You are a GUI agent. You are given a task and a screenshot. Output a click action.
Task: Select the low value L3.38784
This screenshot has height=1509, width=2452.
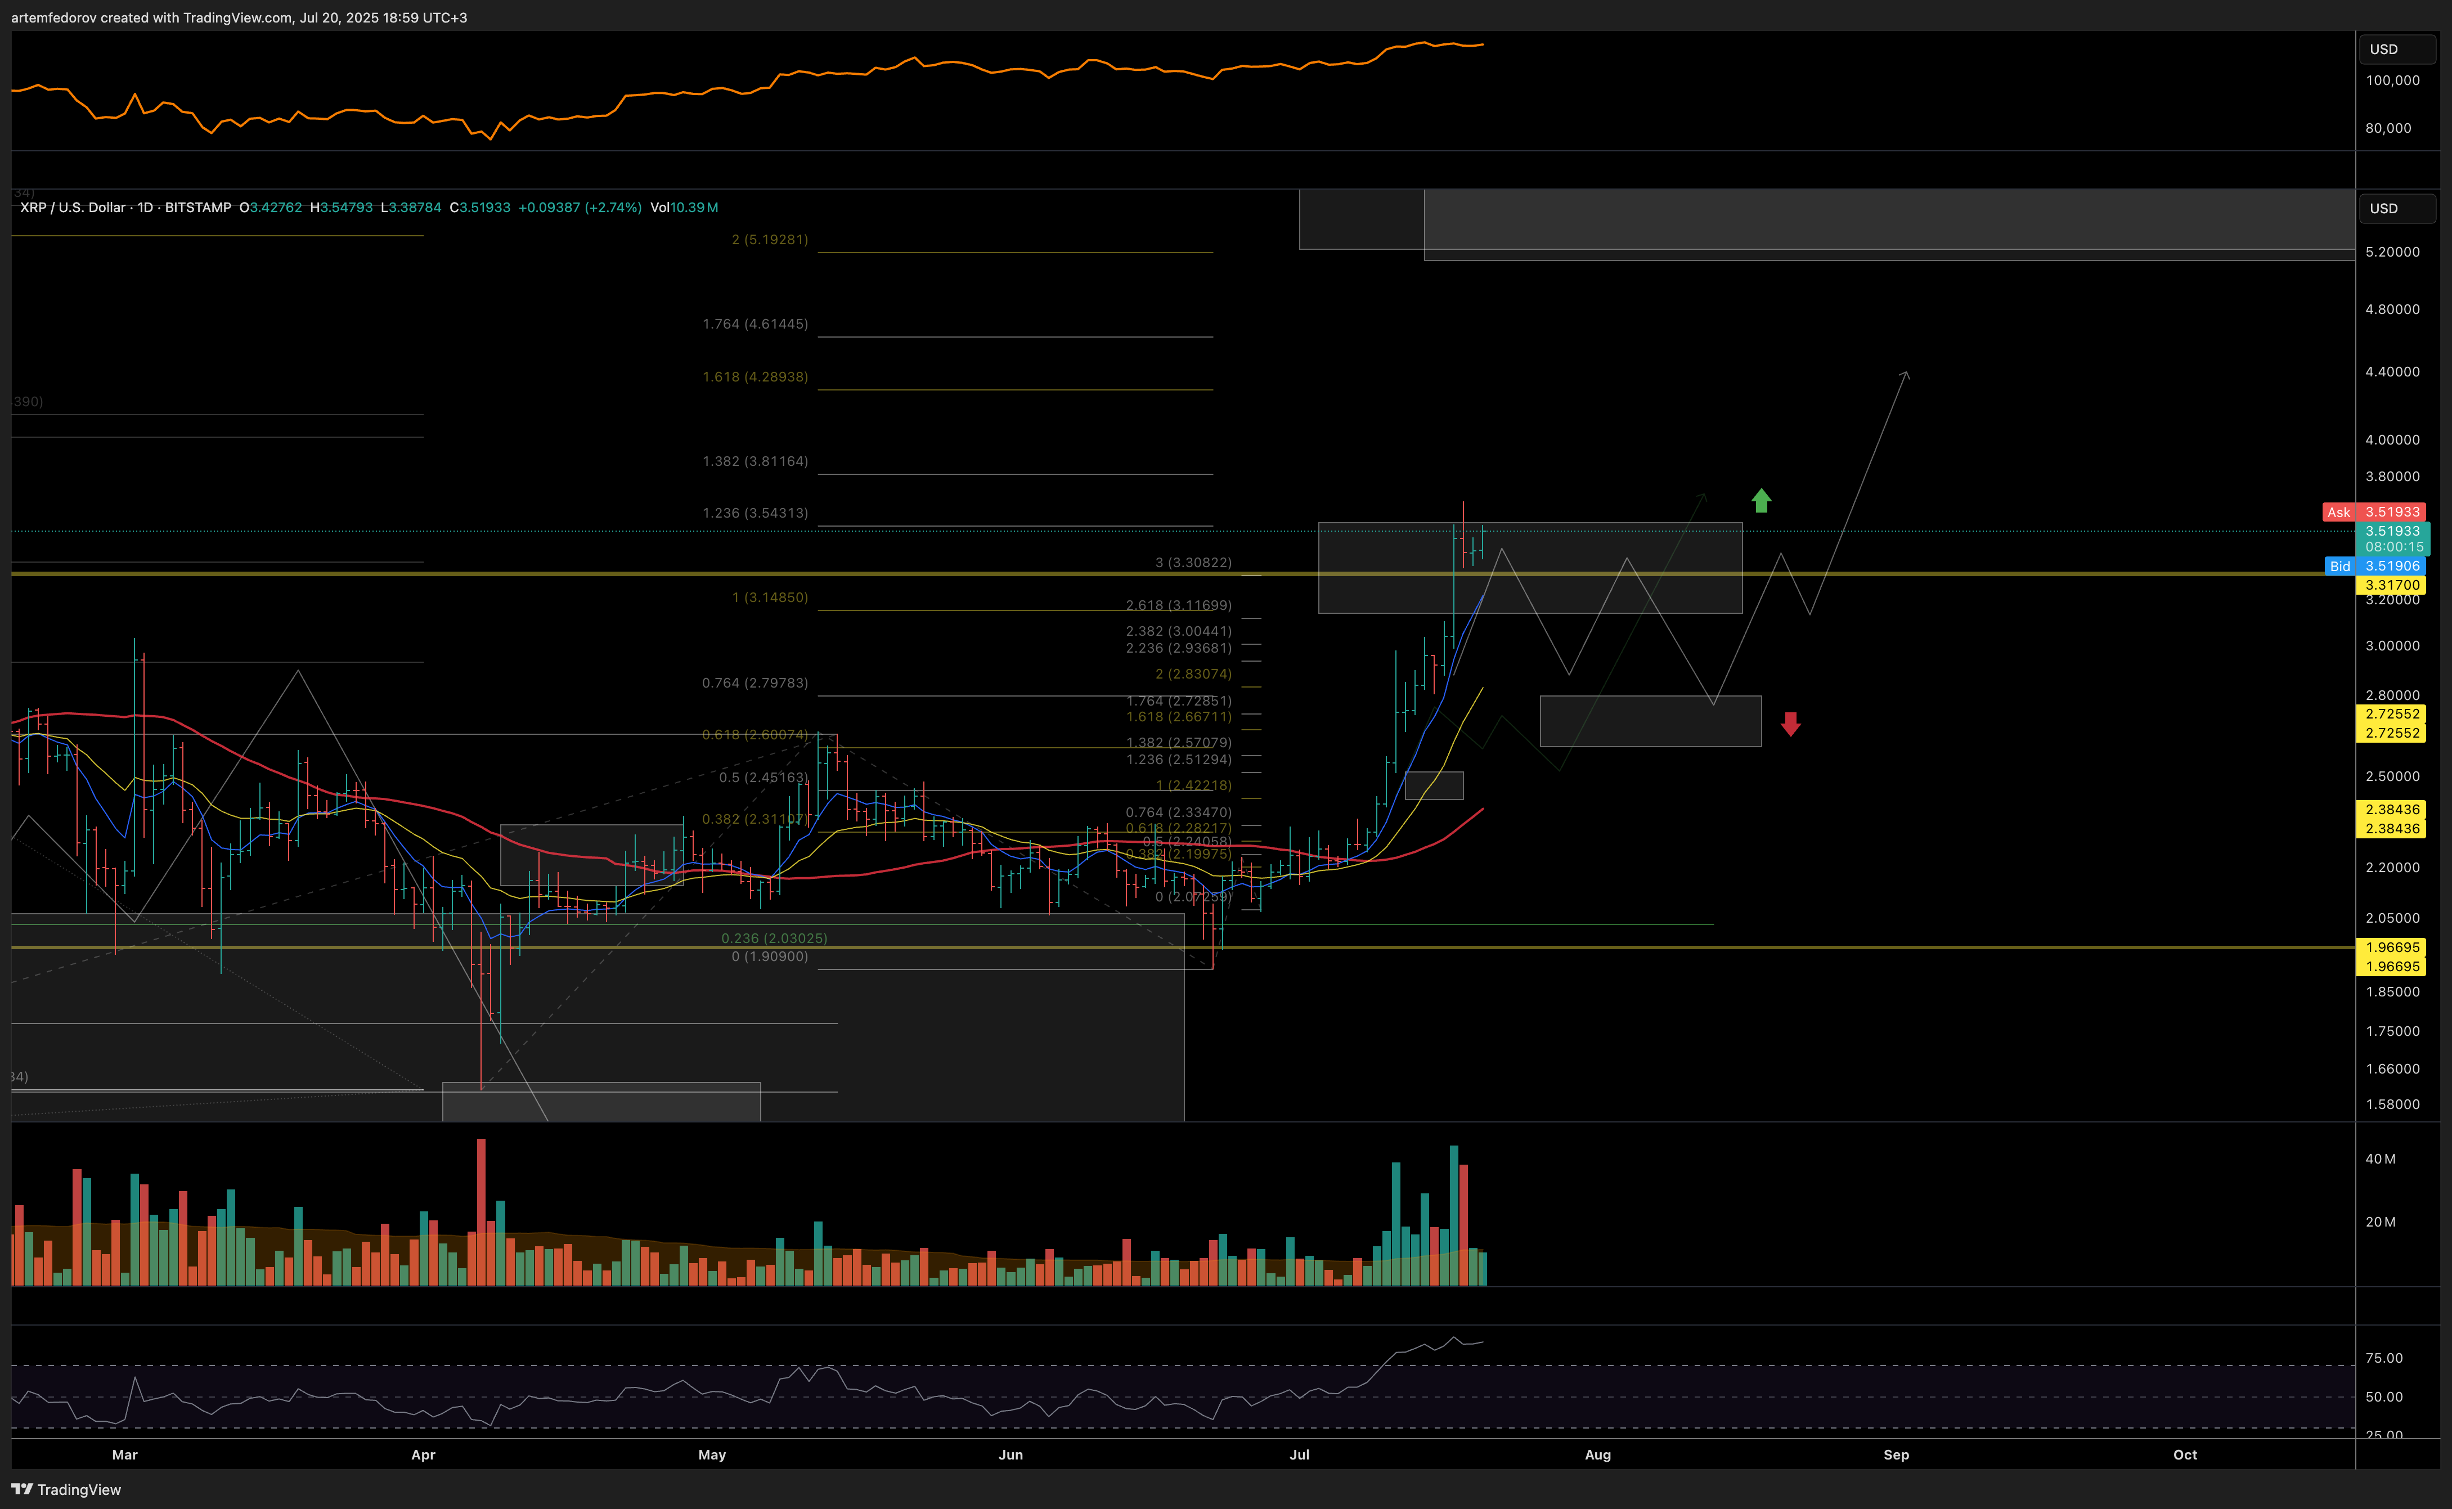coord(411,208)
